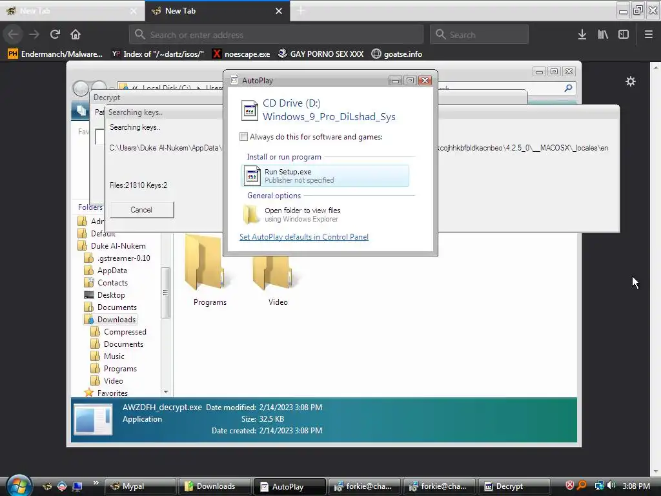Click the browser back arrow
Screen dimensions: 661x496
[14, 34]
